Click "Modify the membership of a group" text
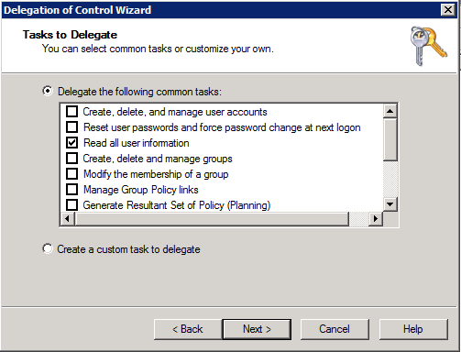The width and height of the screenshot is (461, 352). [x=156, y=174]
